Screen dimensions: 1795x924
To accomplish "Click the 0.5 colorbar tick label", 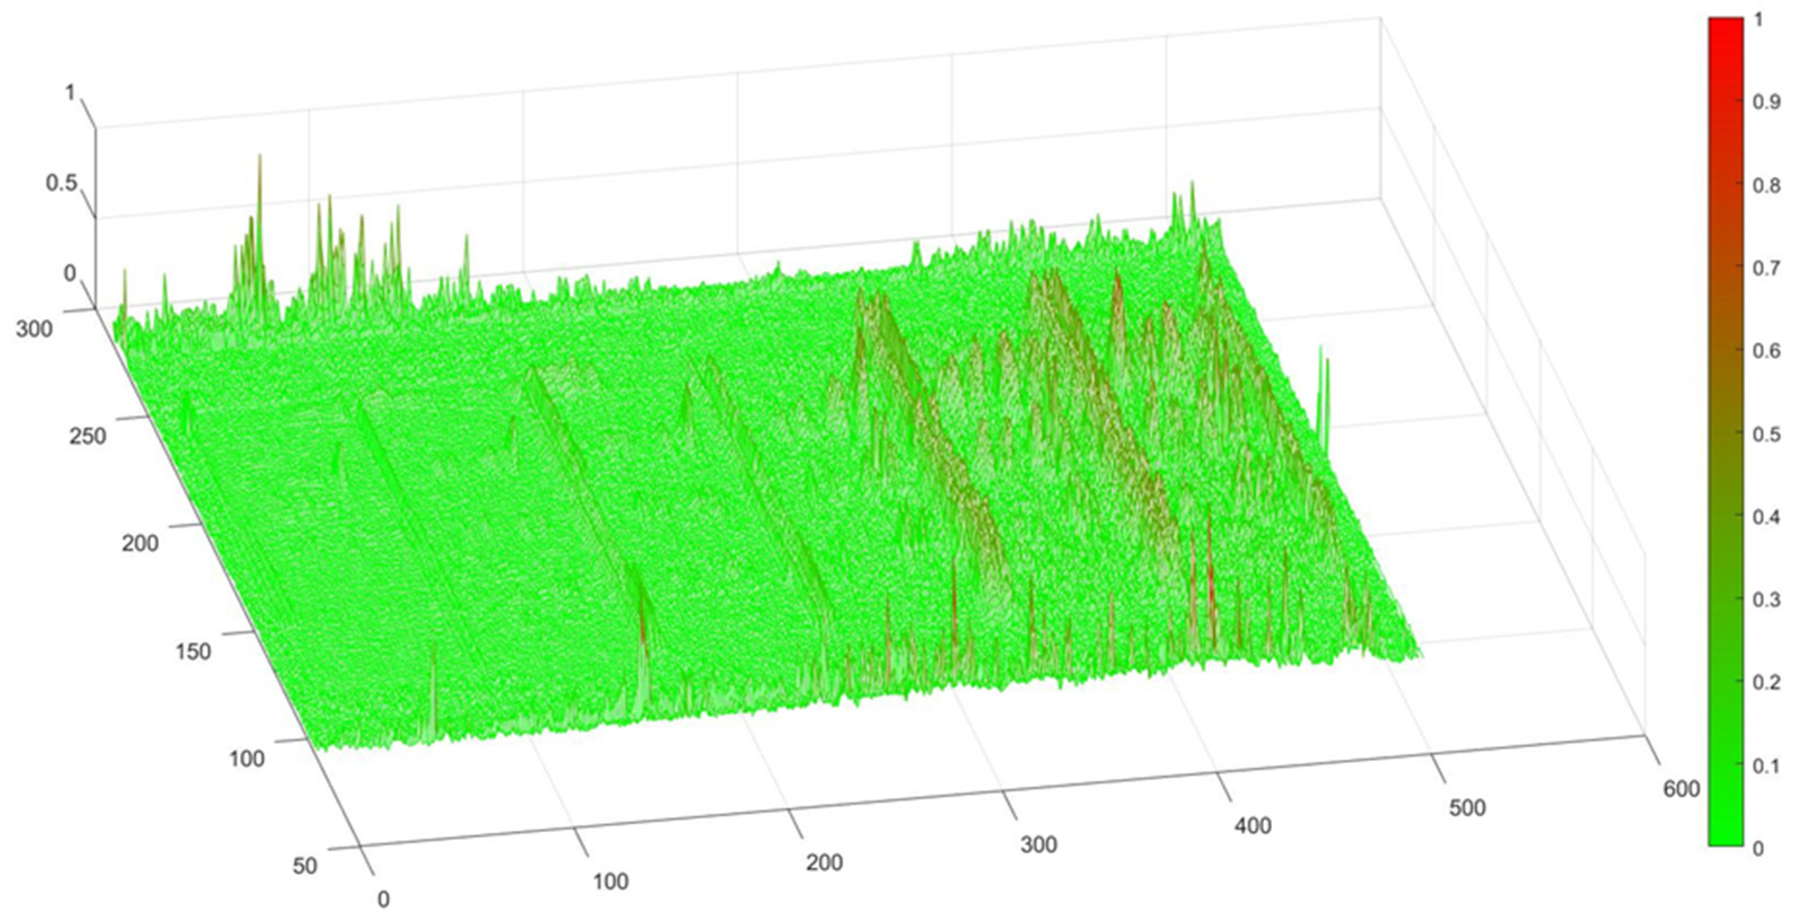I will coord(1766,435).
